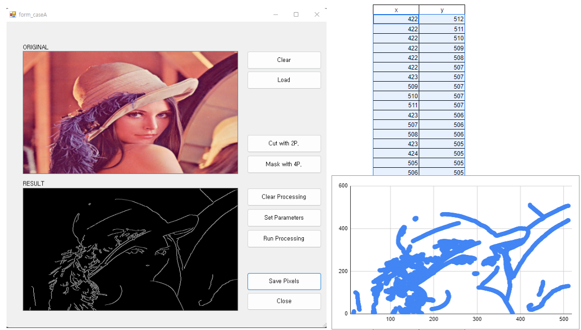Image resolution: width=581 pixels, height=330 pixels.
Task: Load an image with the Load button
Action: pyautogui.click(x=284, y=80)
